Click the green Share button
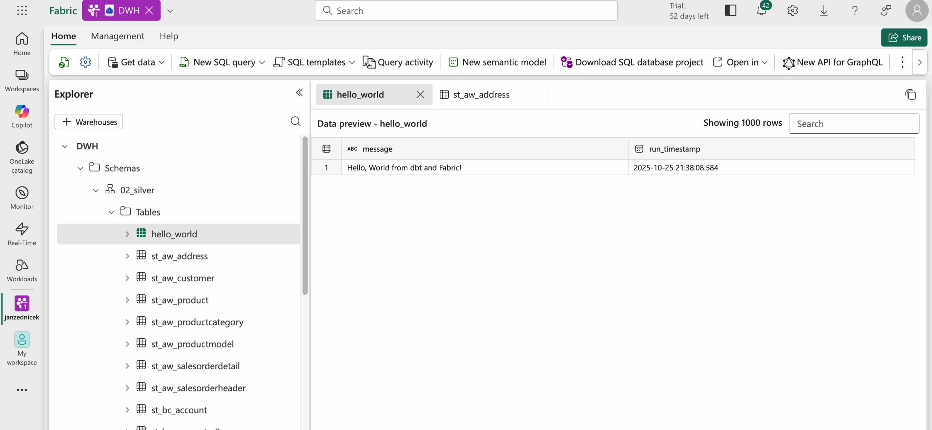Viewport: 932px width, 430px height. click(x=904, y=37)
